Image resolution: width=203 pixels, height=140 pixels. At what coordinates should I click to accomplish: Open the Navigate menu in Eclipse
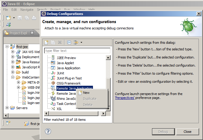pos(27,10)
